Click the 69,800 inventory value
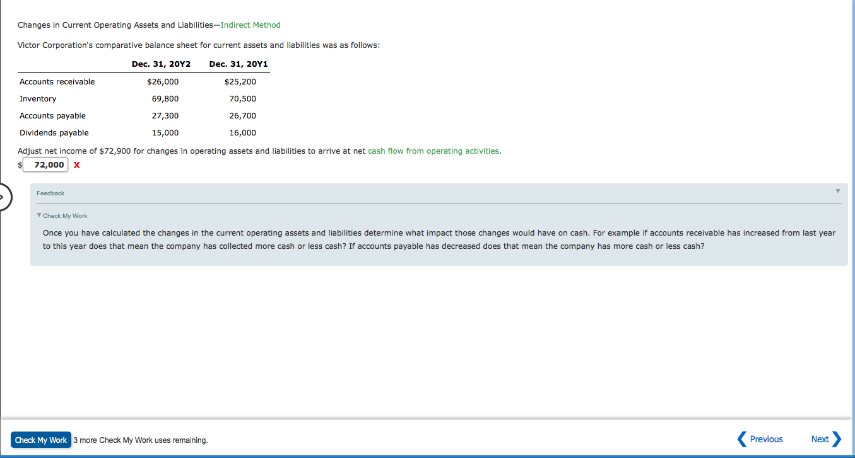Image resolution: width=855 pixels, height=458 pixels. (165, 99)
